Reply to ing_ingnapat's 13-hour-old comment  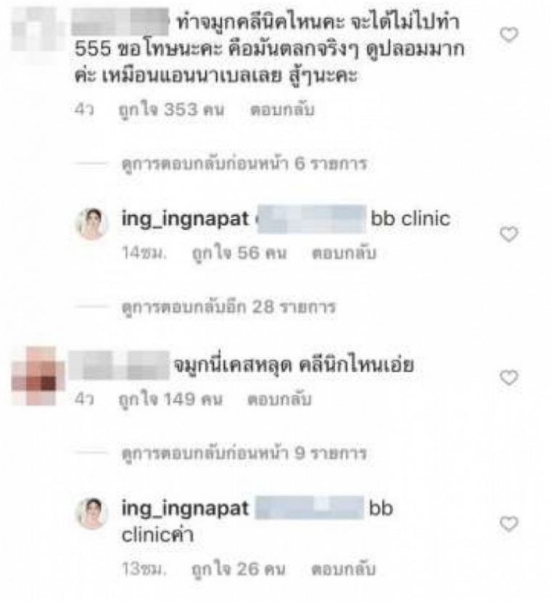point(343,569)
